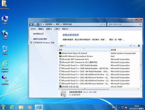This screenshot has width=145, height=110.
Task: Open the Organize dropdown menu
Action: (63, 46)
